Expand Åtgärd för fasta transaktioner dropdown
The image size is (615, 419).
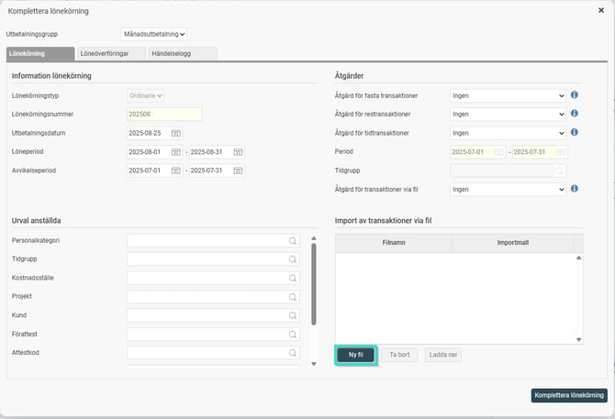click(x=508, y=95)
